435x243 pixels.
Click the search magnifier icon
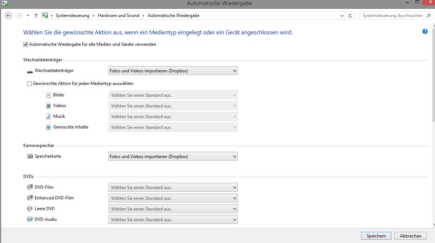(428, 16)
